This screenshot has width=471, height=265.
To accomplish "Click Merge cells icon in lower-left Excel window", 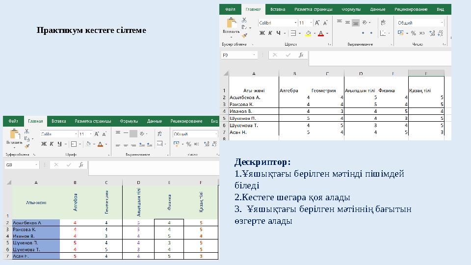I will [x=159, y=144].
